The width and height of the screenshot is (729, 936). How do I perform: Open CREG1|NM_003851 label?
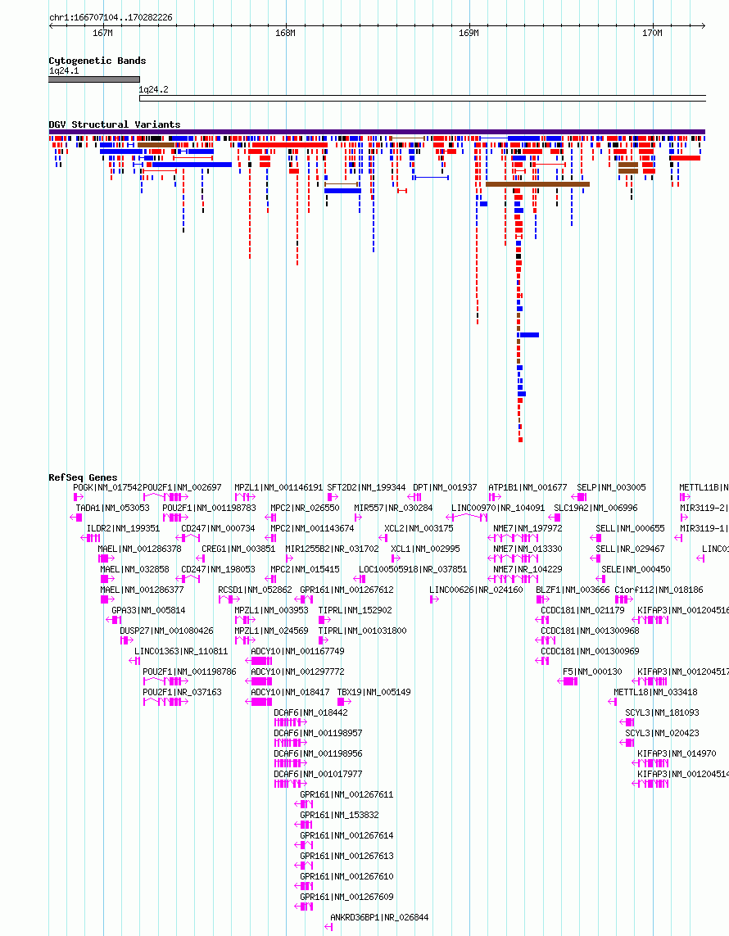click(x=238, y=549)
